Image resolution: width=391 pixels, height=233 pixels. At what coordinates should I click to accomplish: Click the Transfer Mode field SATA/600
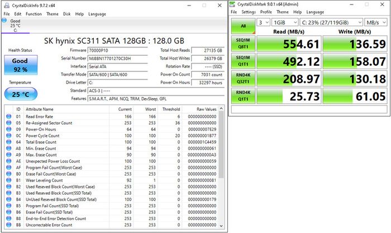[x=118, y=75]
